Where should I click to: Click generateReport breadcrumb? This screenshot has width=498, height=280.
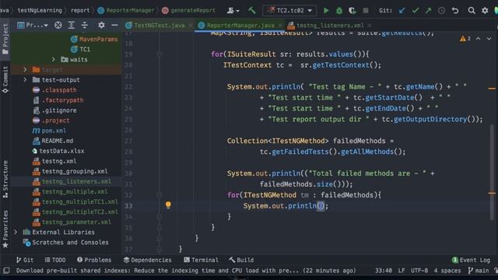click(x=188, y=10)
